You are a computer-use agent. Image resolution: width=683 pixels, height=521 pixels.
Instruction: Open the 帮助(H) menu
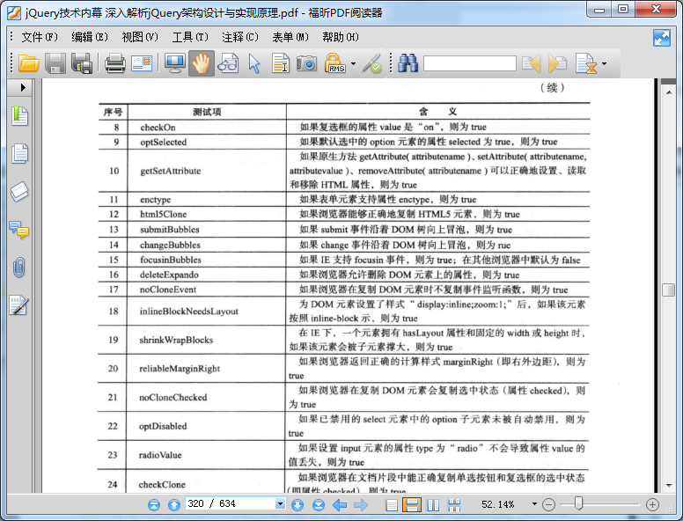[x=341, y=37]
